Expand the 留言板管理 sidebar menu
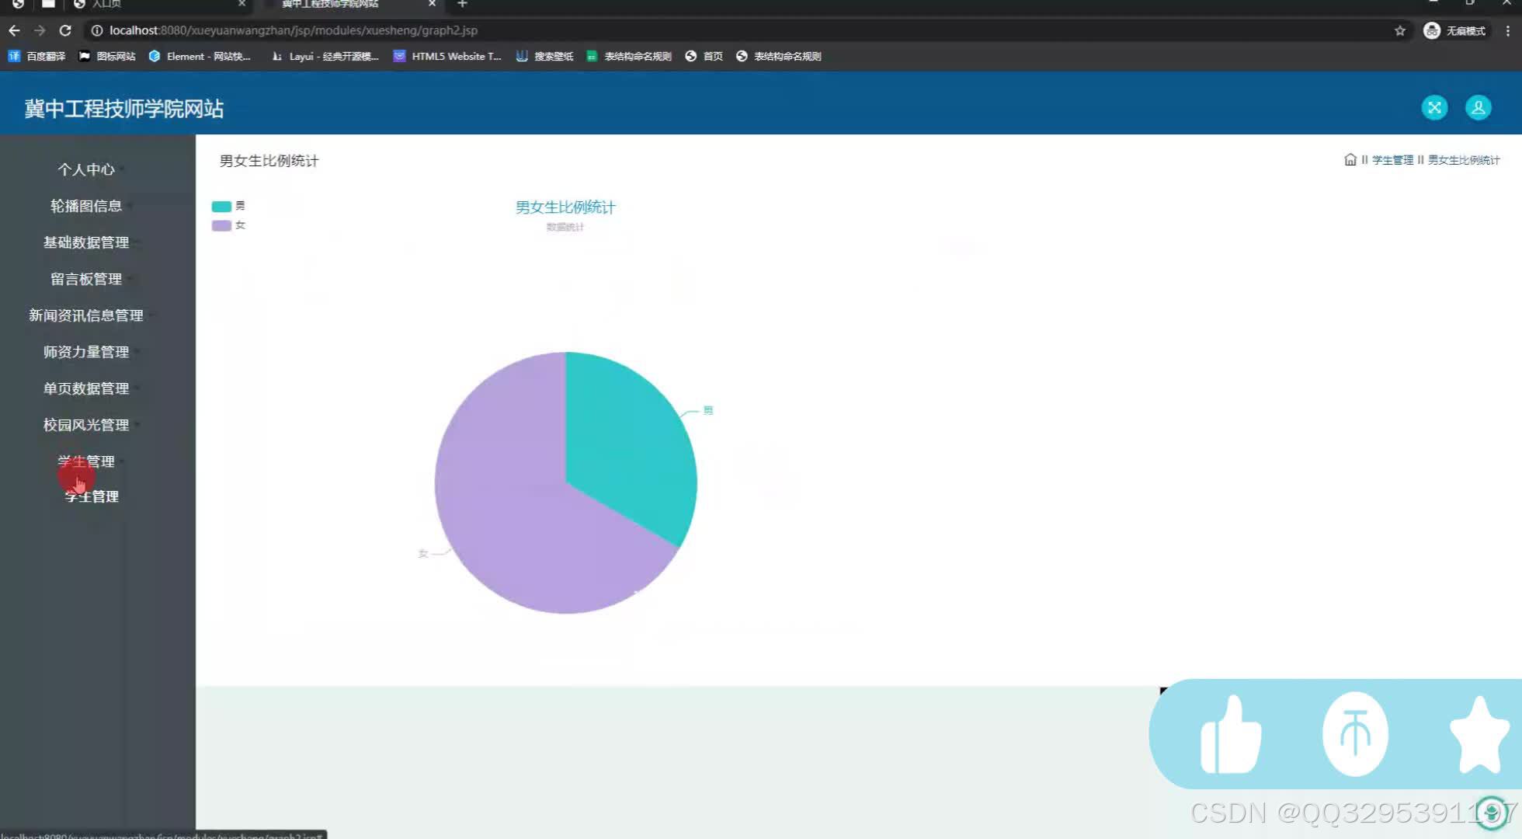The image size is (1522, 839). point(86,279)
